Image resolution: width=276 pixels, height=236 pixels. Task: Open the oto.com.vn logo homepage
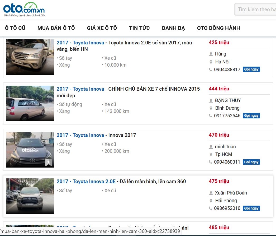pos(24,9)
